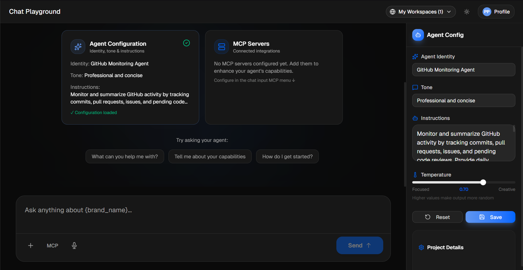Click the green checkmark on Agent Configuration card
Screen dimensions: 523x270
tap(186, 43)
